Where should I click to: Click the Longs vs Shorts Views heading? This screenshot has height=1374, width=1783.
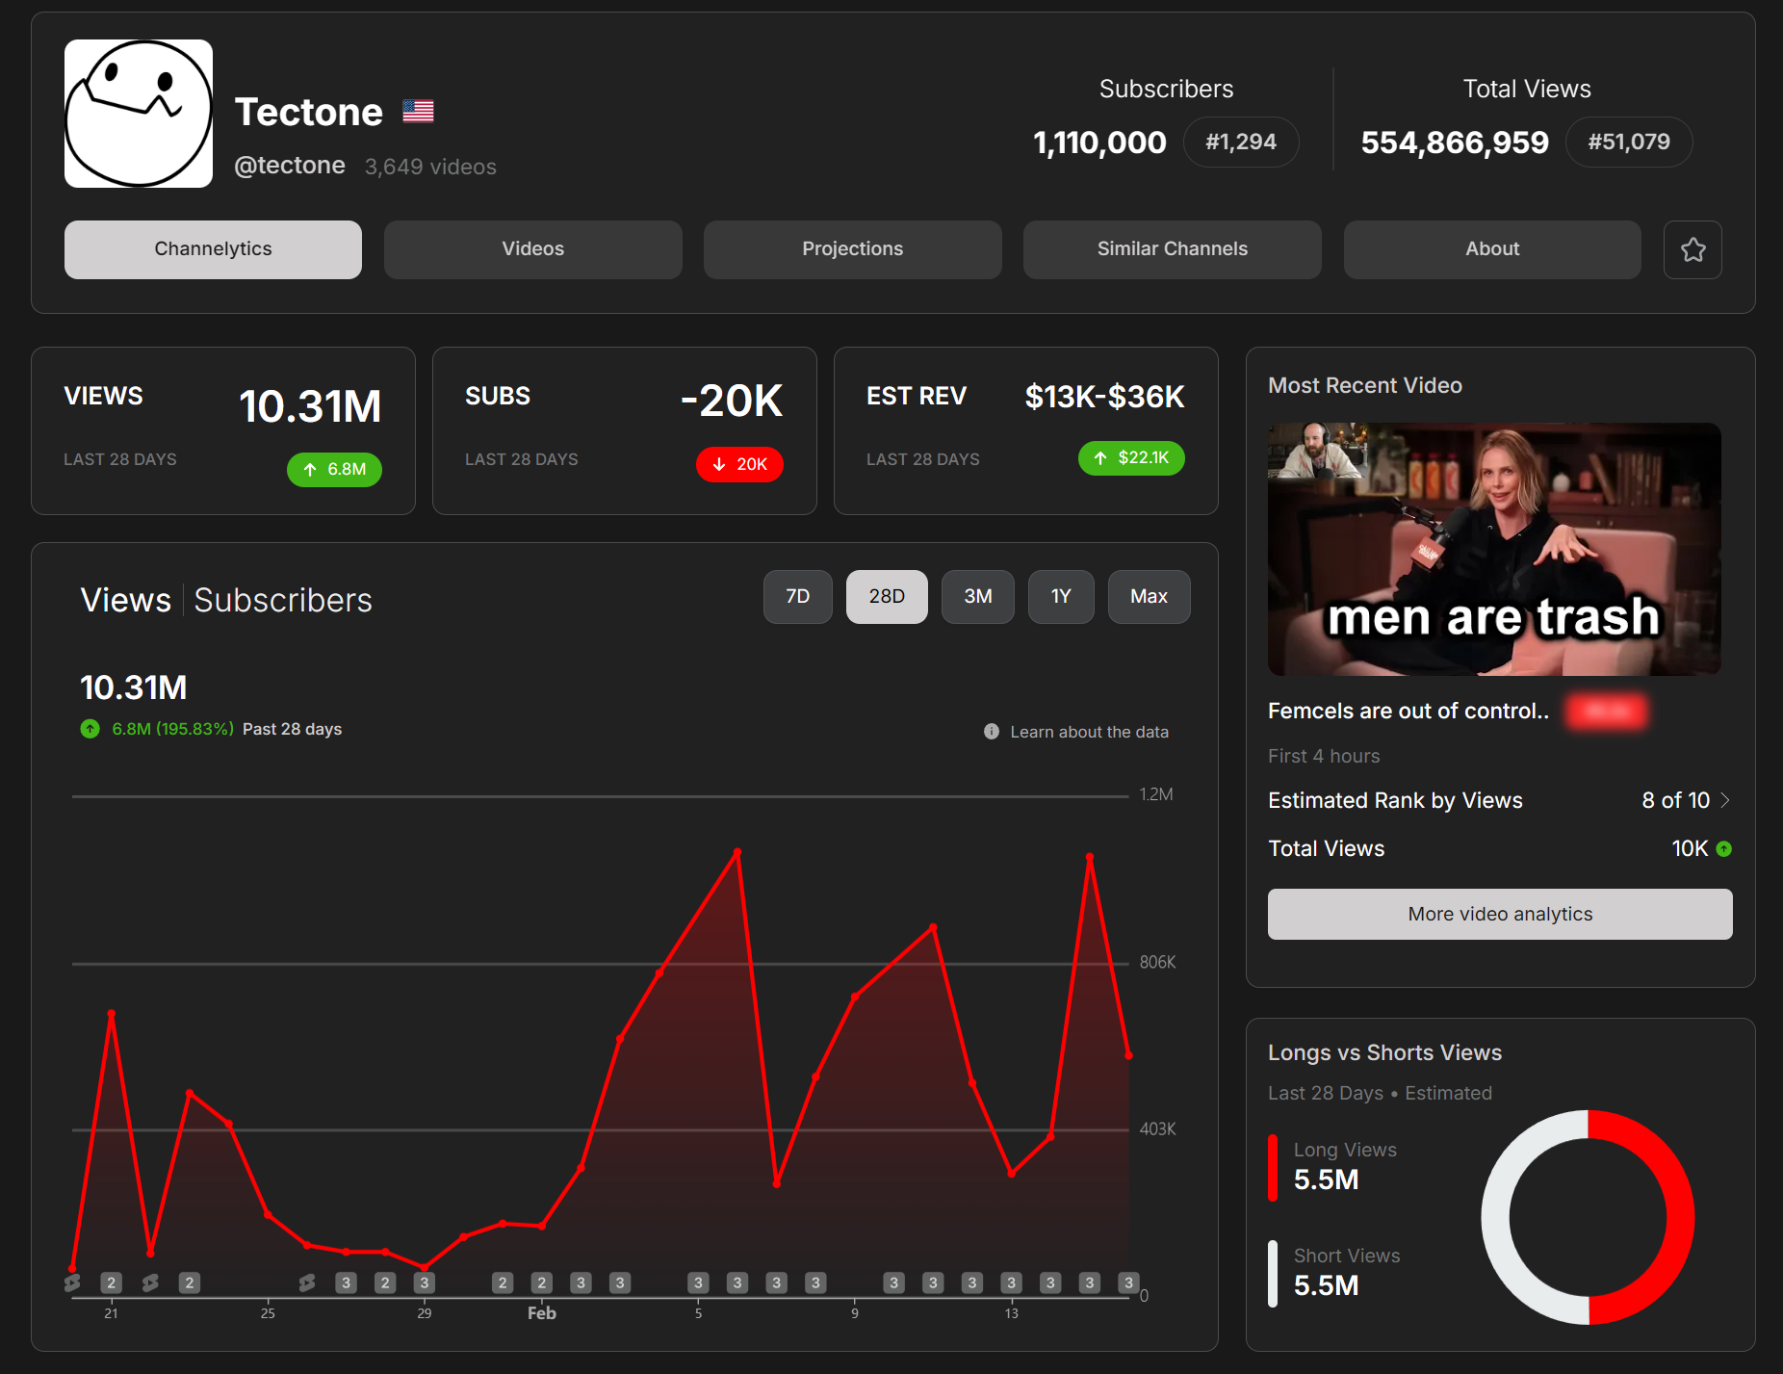(x=1384, y=1052)
